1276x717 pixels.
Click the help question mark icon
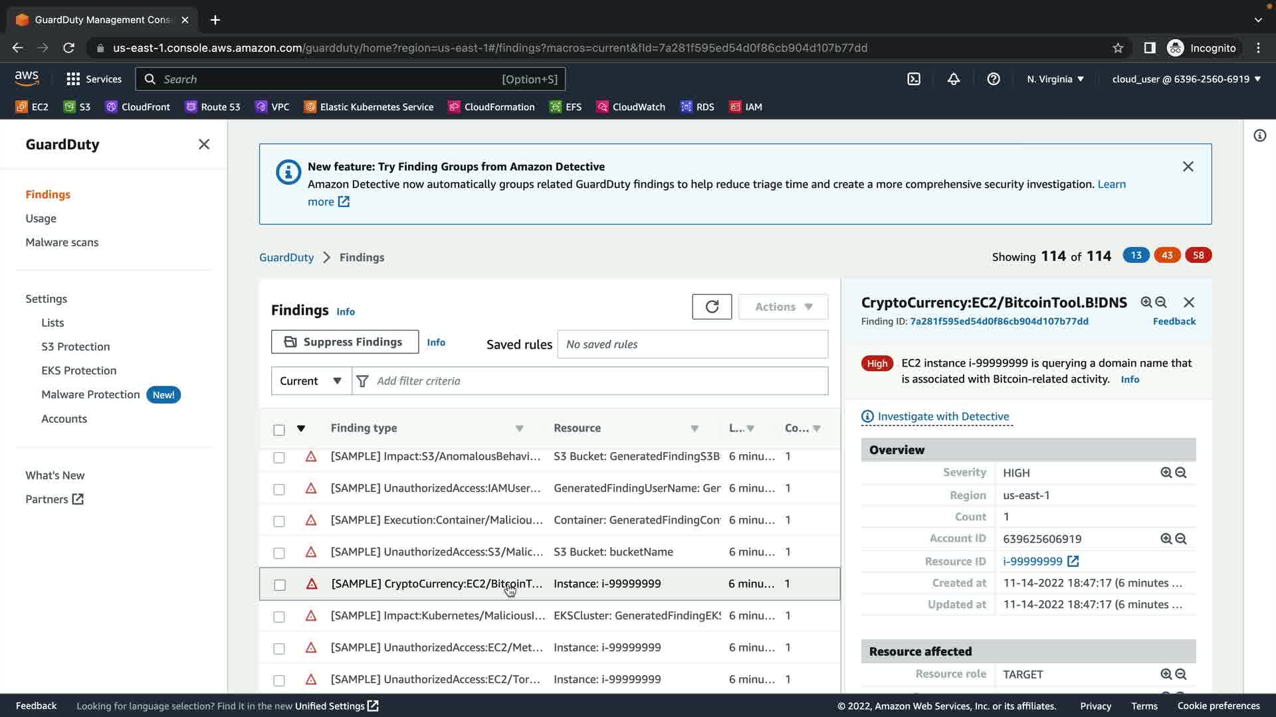(x=994, y=79)
